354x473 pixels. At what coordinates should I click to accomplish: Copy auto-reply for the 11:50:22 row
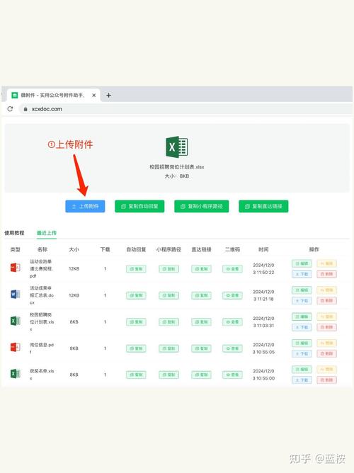coord(136,269)
